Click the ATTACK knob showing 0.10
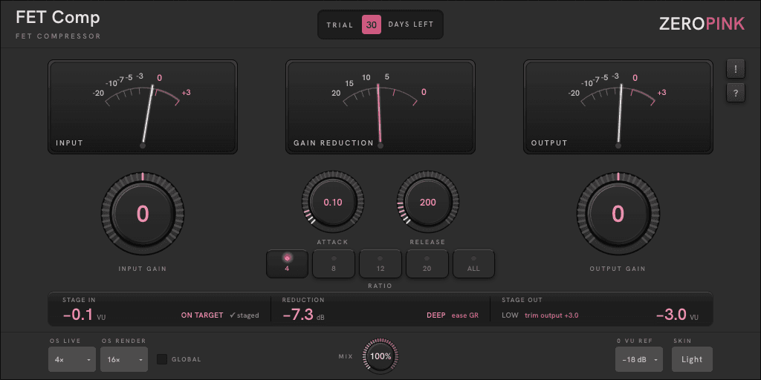 click(x=333, y=202)
